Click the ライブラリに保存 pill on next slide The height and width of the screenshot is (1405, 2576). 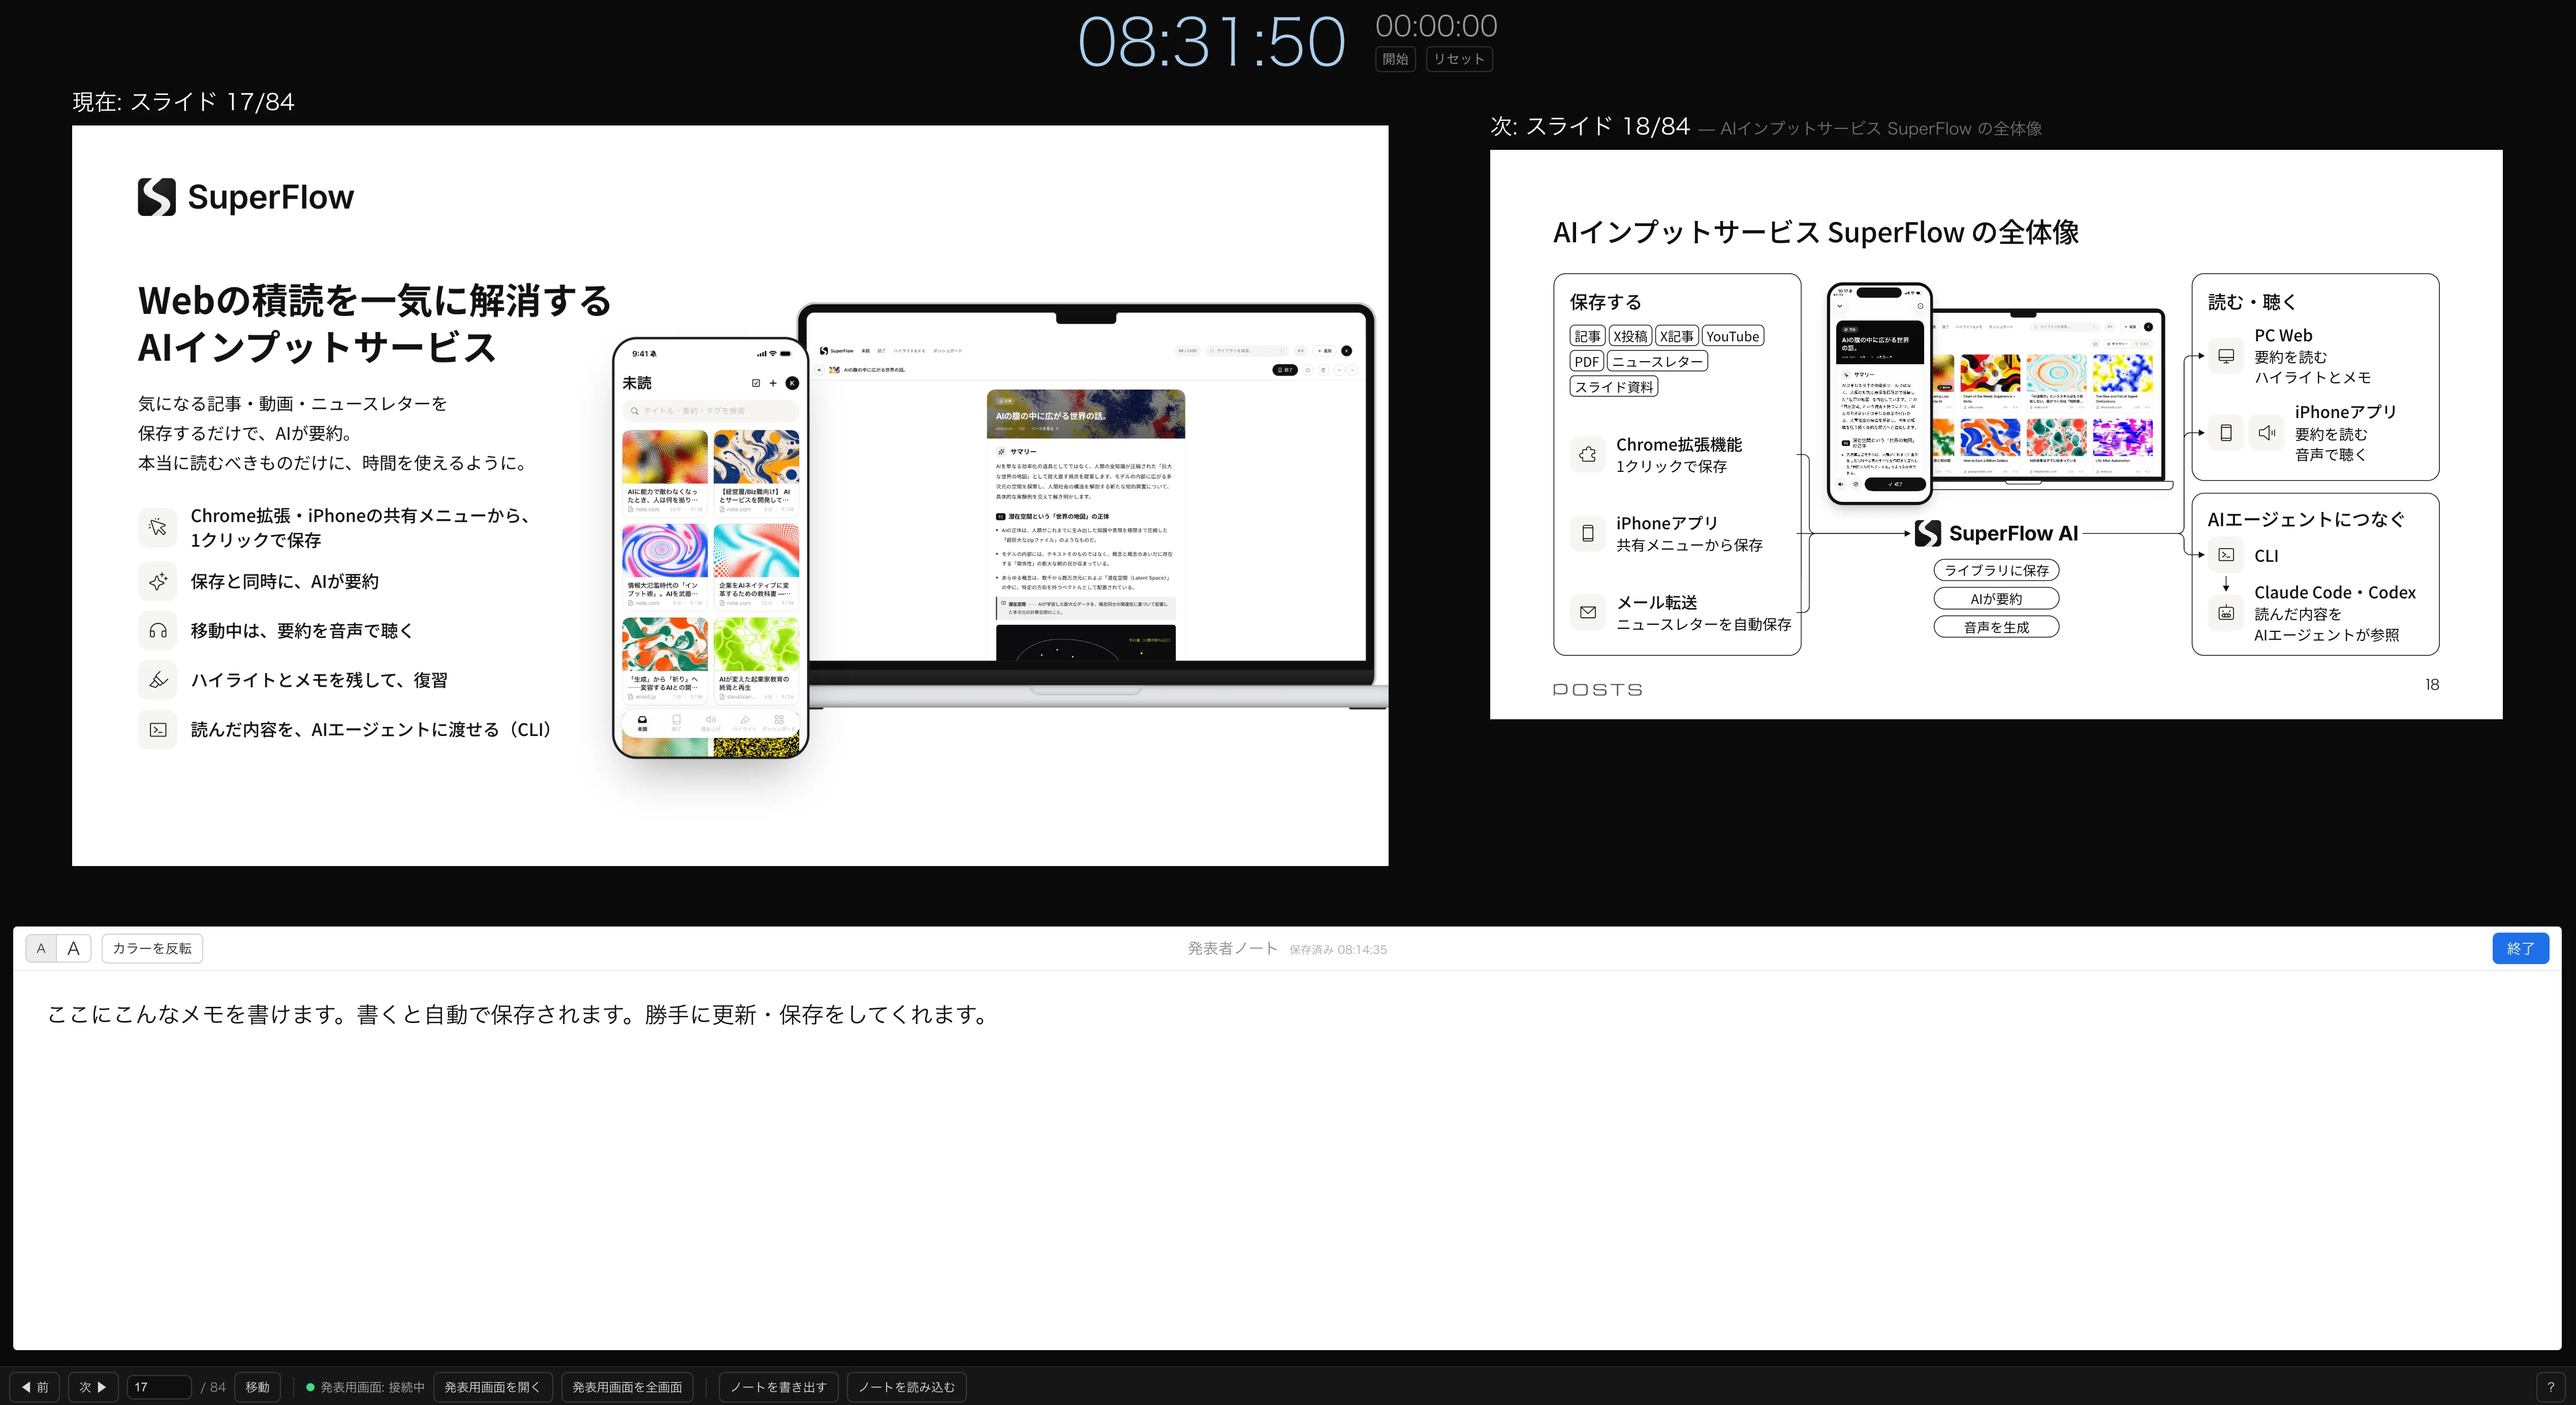1996,570
